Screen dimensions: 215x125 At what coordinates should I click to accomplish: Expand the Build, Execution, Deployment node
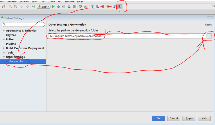(x=4, y=48)
